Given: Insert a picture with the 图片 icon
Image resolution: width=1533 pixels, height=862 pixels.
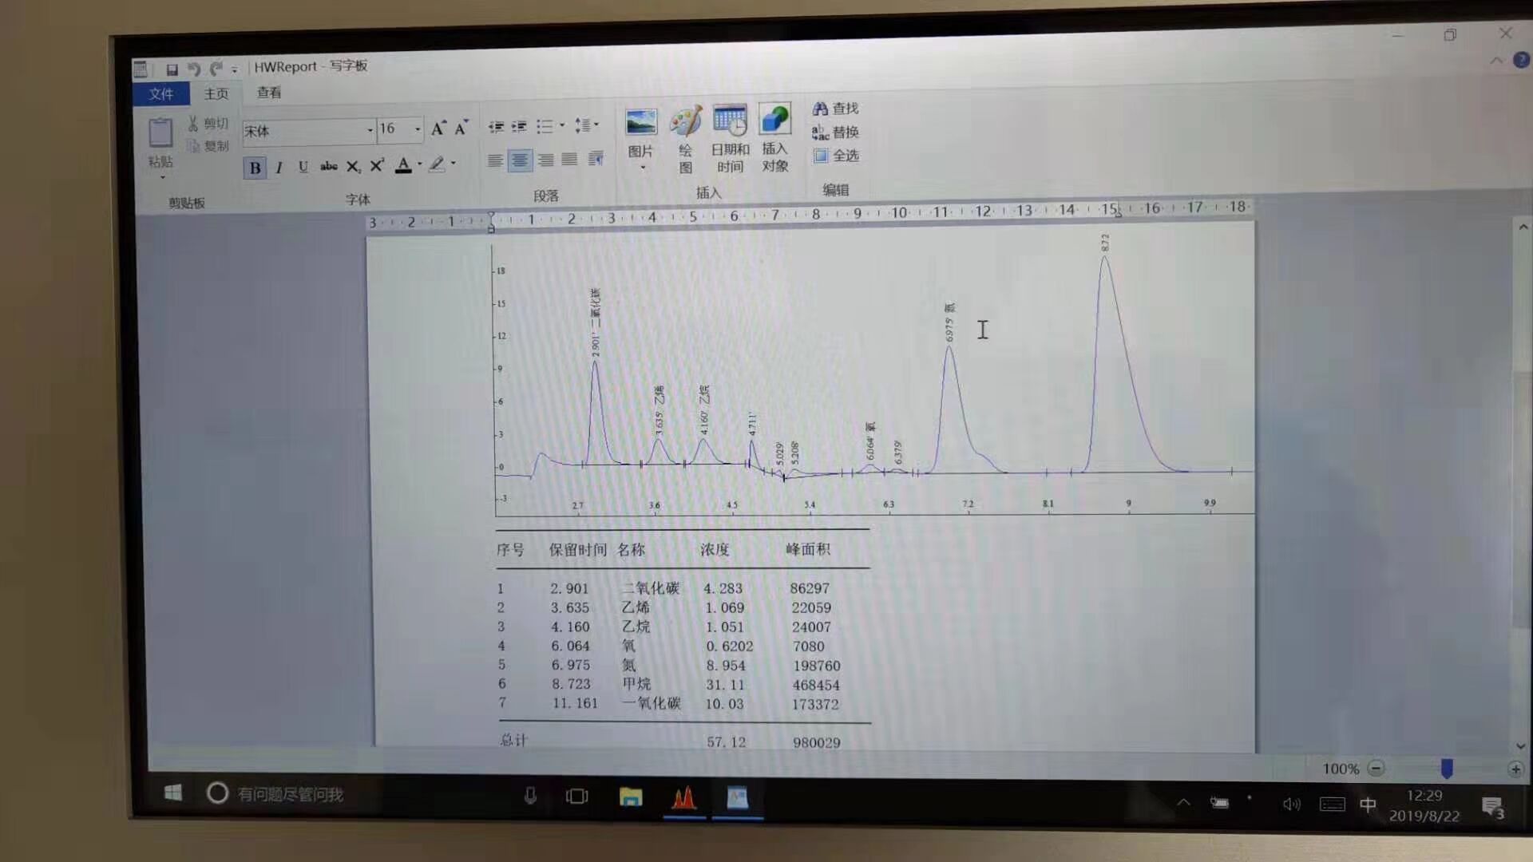Looking at the screenshot, I should tap(641, 124).
